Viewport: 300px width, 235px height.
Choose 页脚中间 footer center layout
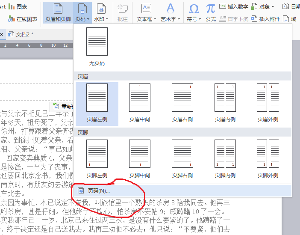[x=140, y=160]
